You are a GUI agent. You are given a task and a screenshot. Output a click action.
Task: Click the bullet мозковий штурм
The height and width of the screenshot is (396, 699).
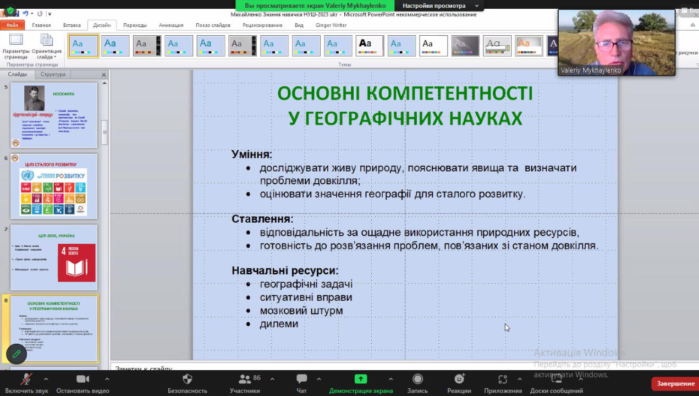(x=301, y=311)
